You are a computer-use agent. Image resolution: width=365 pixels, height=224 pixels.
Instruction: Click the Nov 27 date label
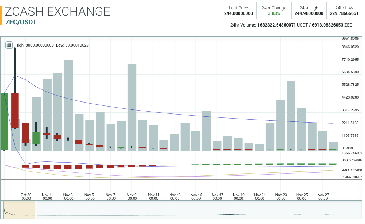(x=323, y=197)
